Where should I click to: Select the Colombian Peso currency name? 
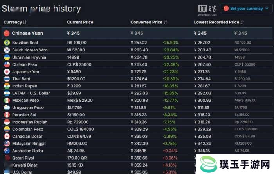(x=28, y=129)
